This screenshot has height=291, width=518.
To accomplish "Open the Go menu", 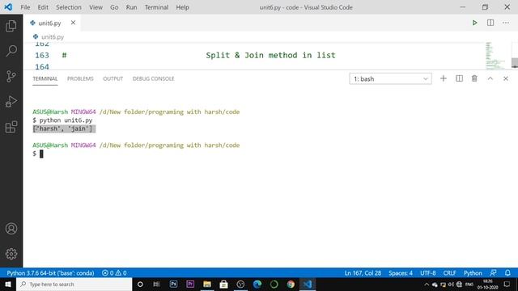I will (114, 7).
